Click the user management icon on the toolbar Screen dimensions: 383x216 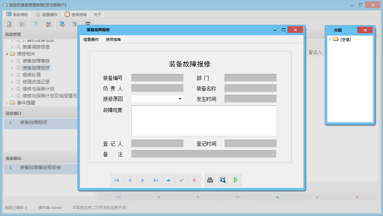pos(48,24)
